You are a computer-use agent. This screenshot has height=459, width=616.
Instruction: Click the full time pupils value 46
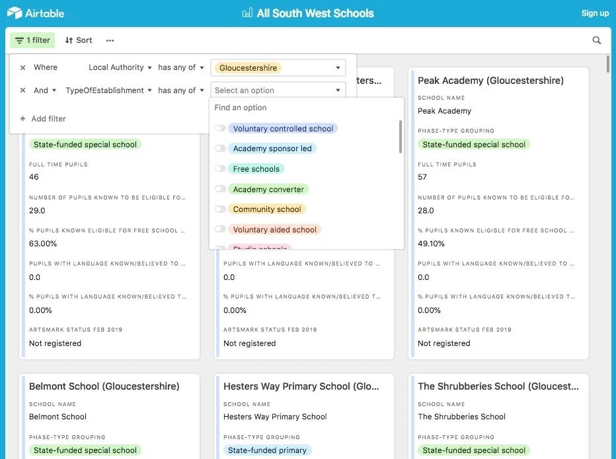pos(34,177)
